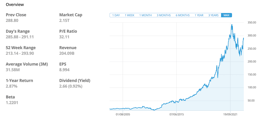The height and width of the screenshot is (120, 263).
Task: Select the 6 MONTHS range tab
Action: click(x=183, y=15)
